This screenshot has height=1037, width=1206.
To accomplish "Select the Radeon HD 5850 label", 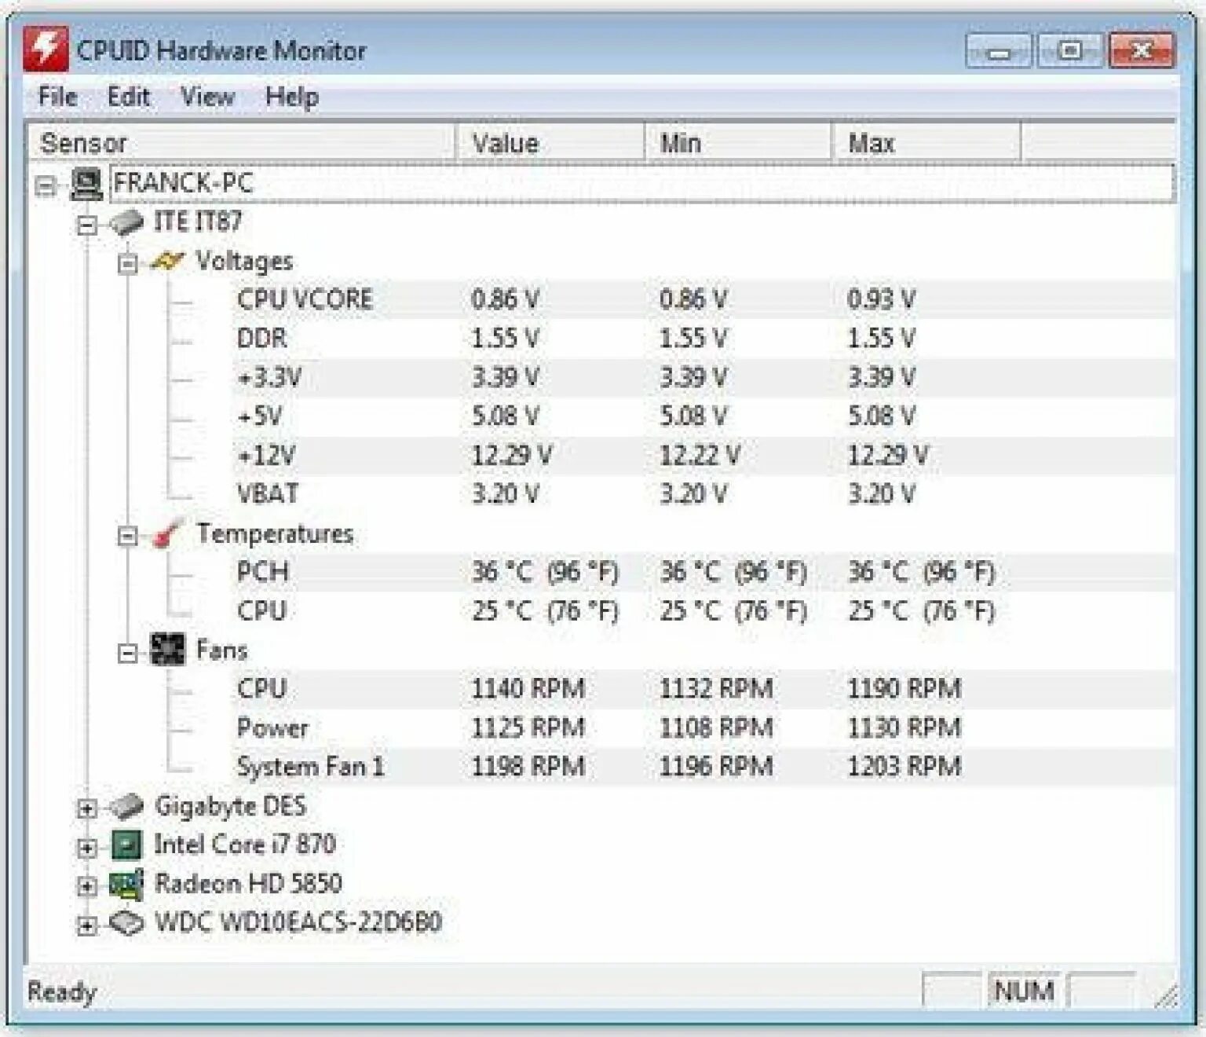I will 247,883.
